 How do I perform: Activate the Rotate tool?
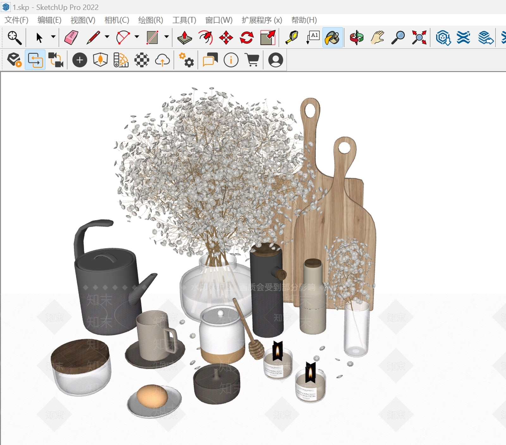[x=247, y=38]
